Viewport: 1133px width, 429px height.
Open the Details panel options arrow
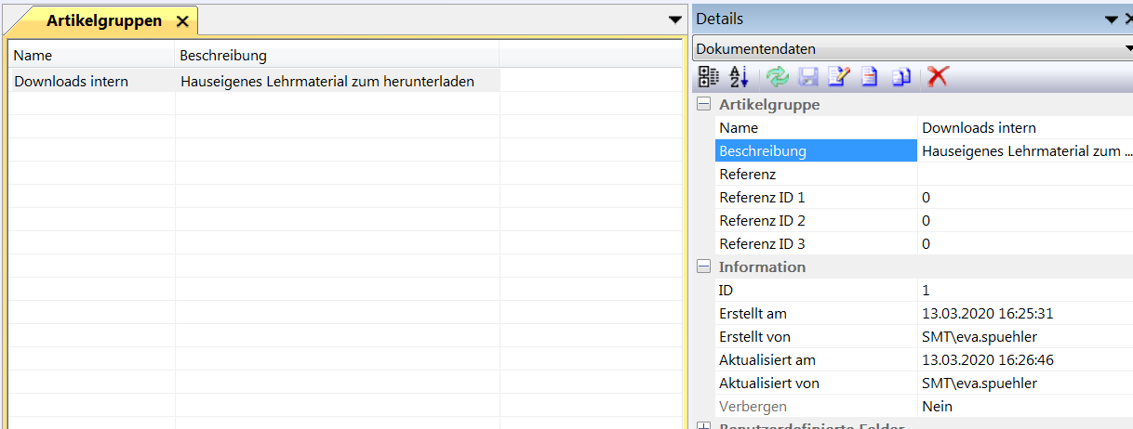pyautogui.click(x=1111, y=19)
